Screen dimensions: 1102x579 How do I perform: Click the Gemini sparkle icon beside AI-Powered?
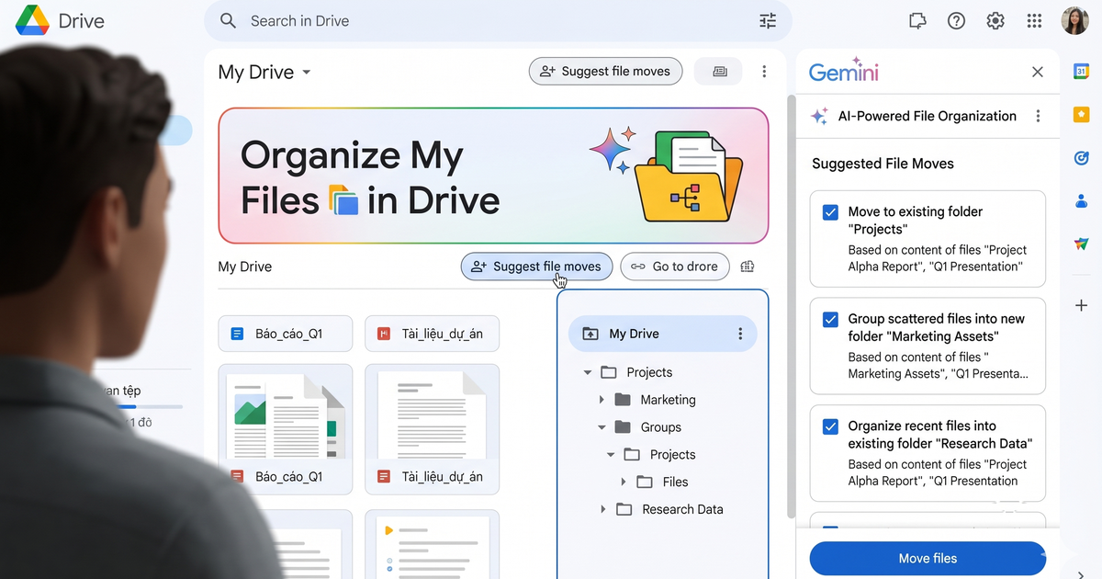[819, 116]
